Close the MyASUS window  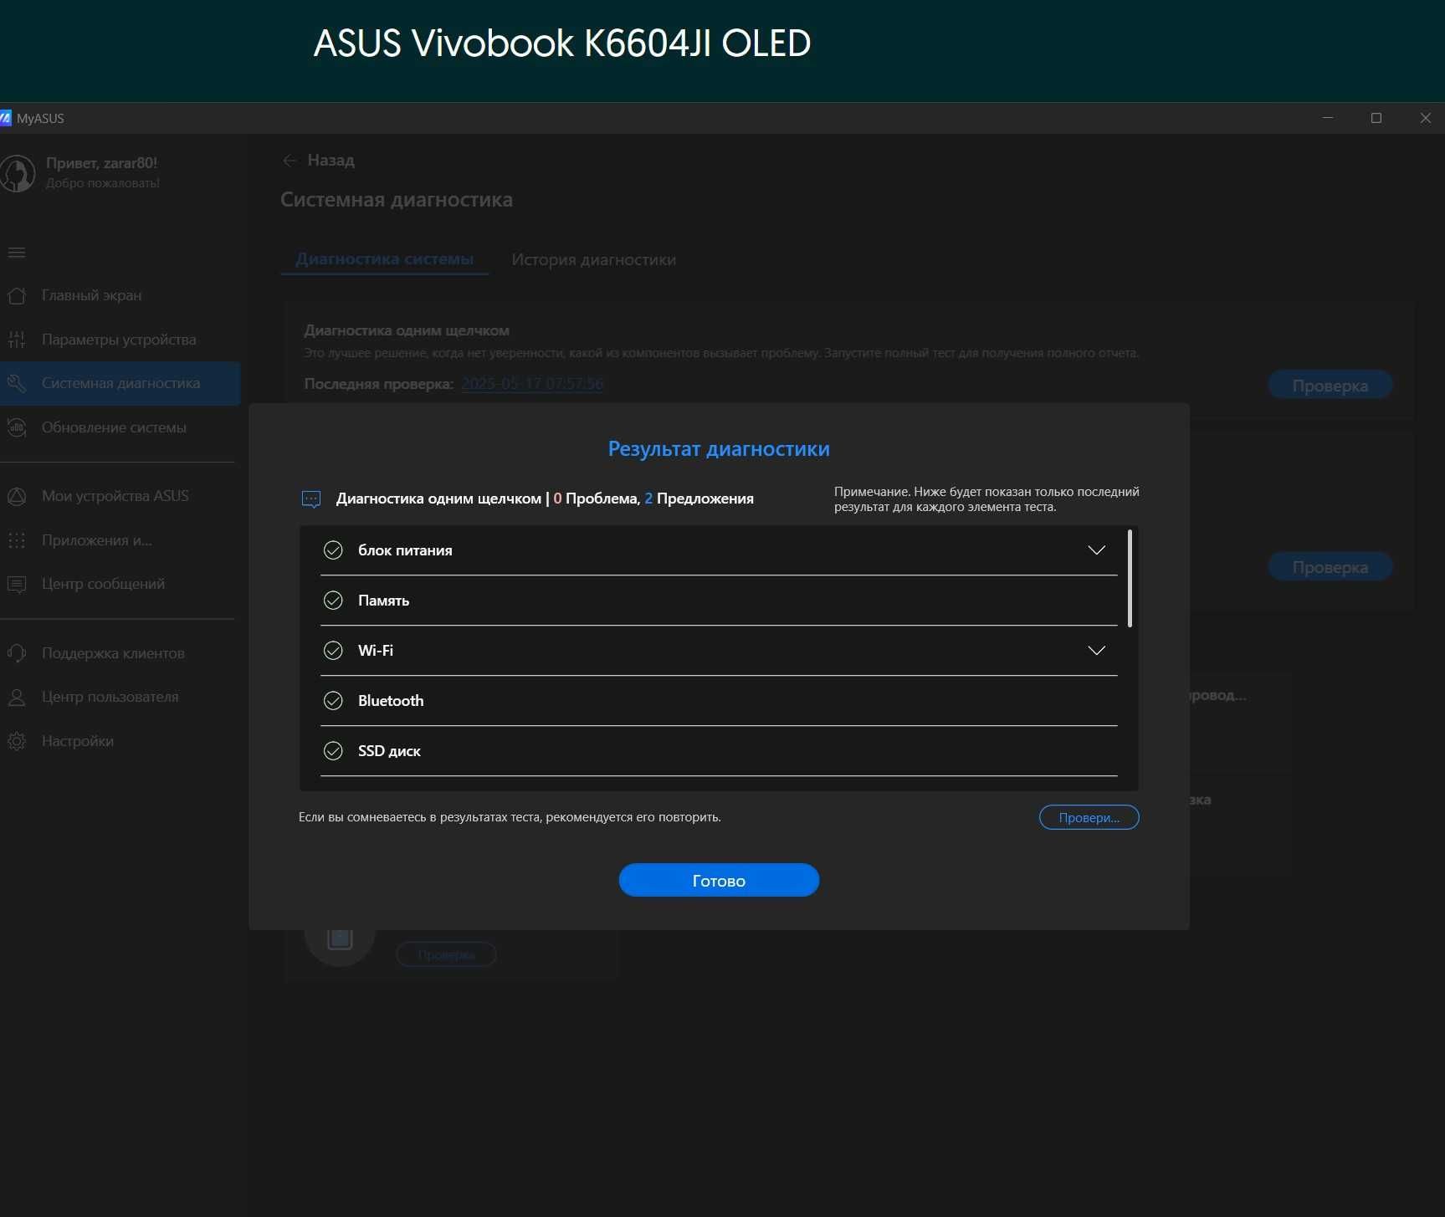(1426, 118)
